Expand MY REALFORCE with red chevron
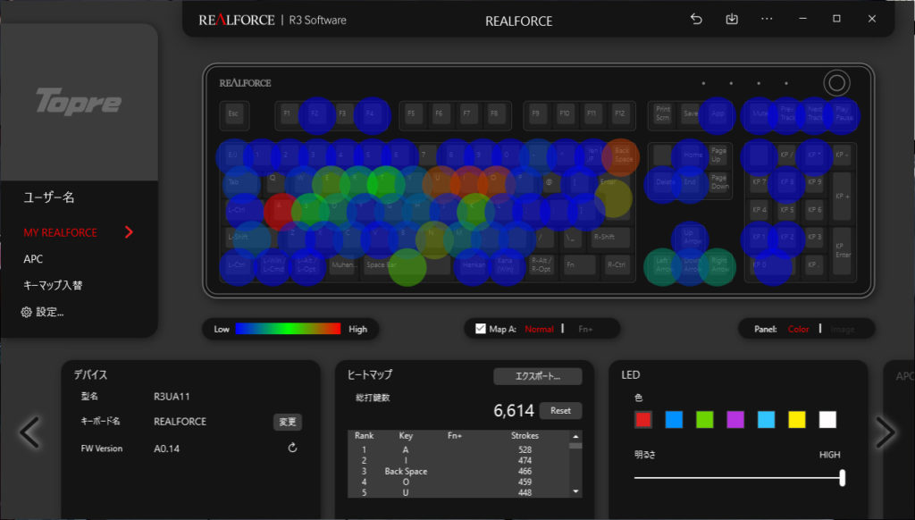 pyautogui.click(x=129, y=232)
